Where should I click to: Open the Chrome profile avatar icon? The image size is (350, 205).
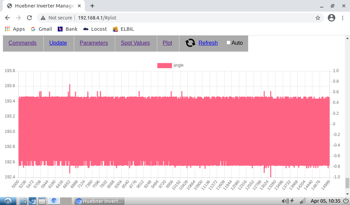(331, 18)
